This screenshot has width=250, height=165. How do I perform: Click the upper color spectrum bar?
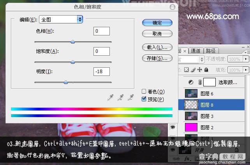coord(92,109)
